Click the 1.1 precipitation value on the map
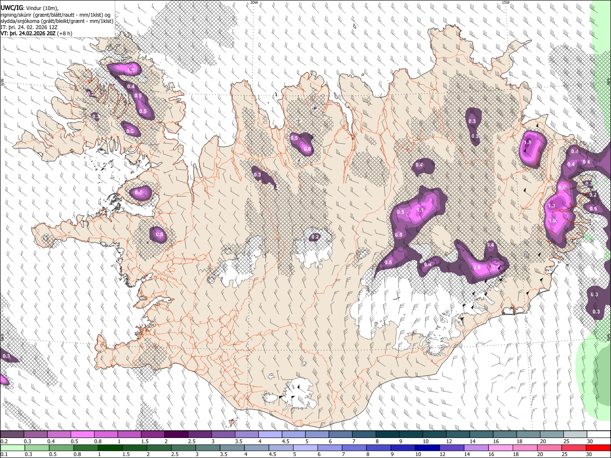This screenshot has width=611, height=458. click(x=420, y=210)
